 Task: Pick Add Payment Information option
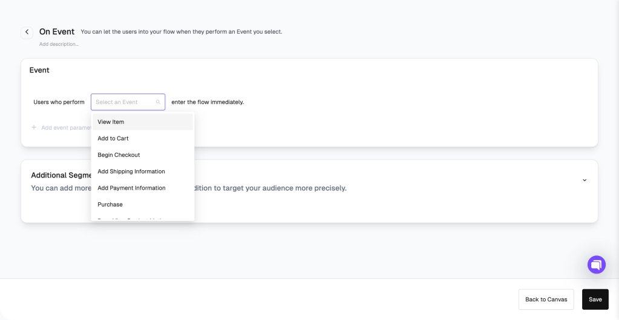point(143,188)
